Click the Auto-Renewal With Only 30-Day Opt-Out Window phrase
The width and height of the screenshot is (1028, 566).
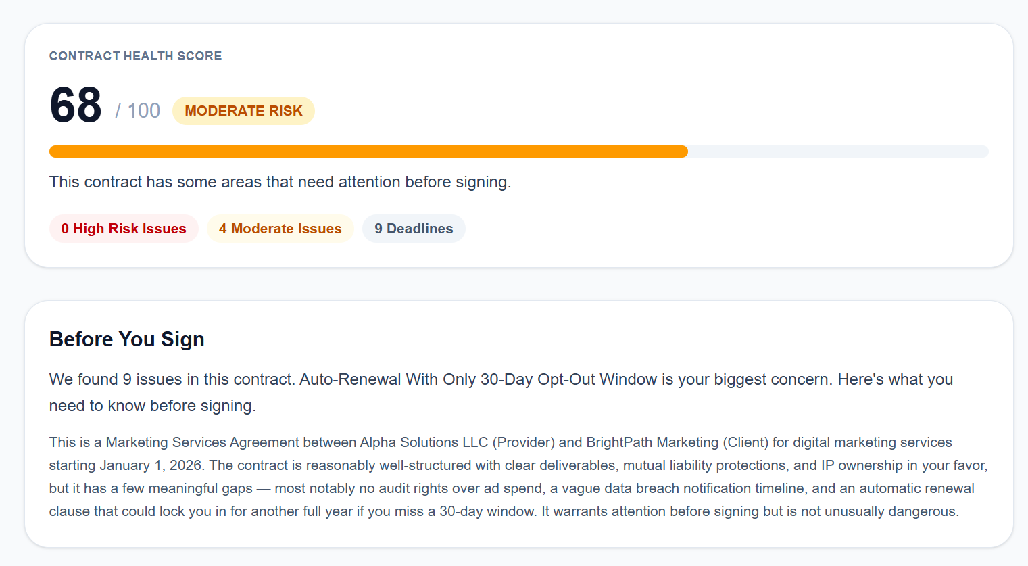pyautogui.click(x=478, y=379)
